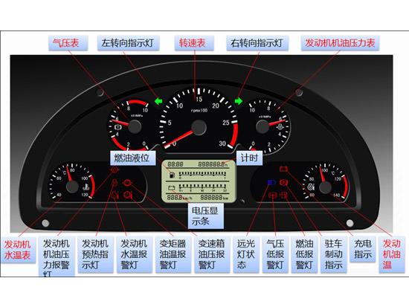Click the 电压显示条 label box
Screen dimensions: 409x307
(206, 216)
